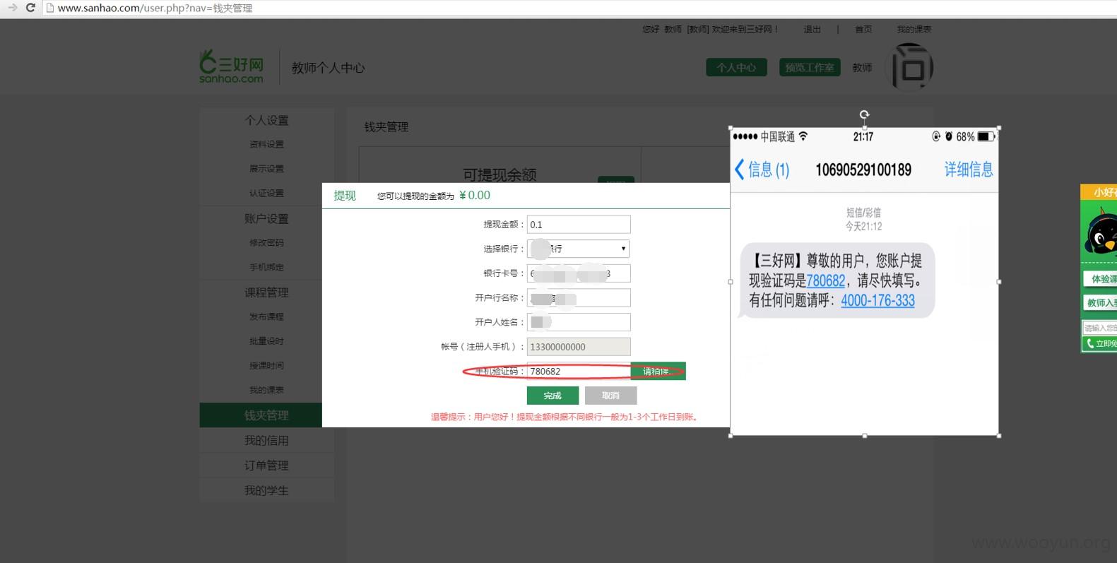The width and height of the screenshot is (1117, 563).
Task: Click the 个人中心 green button
Action: click(736, 67)
